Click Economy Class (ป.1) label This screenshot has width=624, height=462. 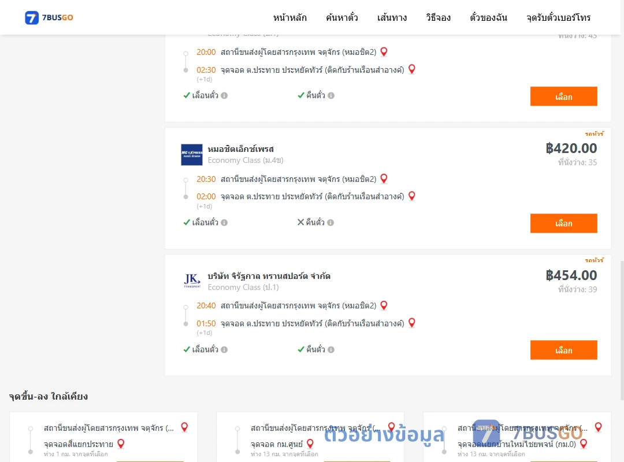coord(243,287)
